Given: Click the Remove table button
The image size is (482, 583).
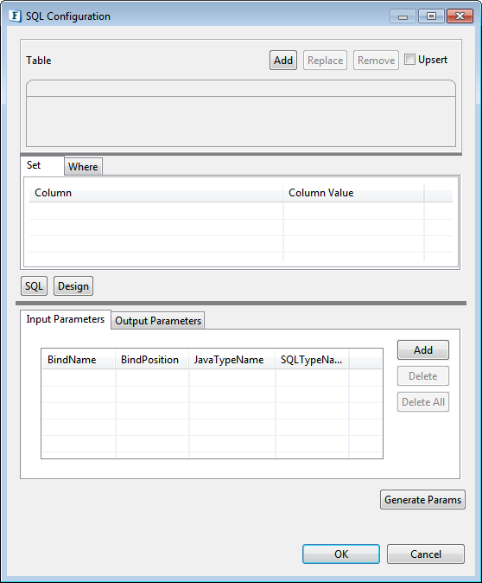Looking at the screenshot, I should [x=376, y=61].
